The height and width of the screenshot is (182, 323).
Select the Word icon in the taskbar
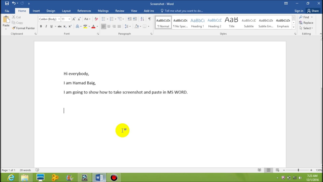click(x=99, y=178)
